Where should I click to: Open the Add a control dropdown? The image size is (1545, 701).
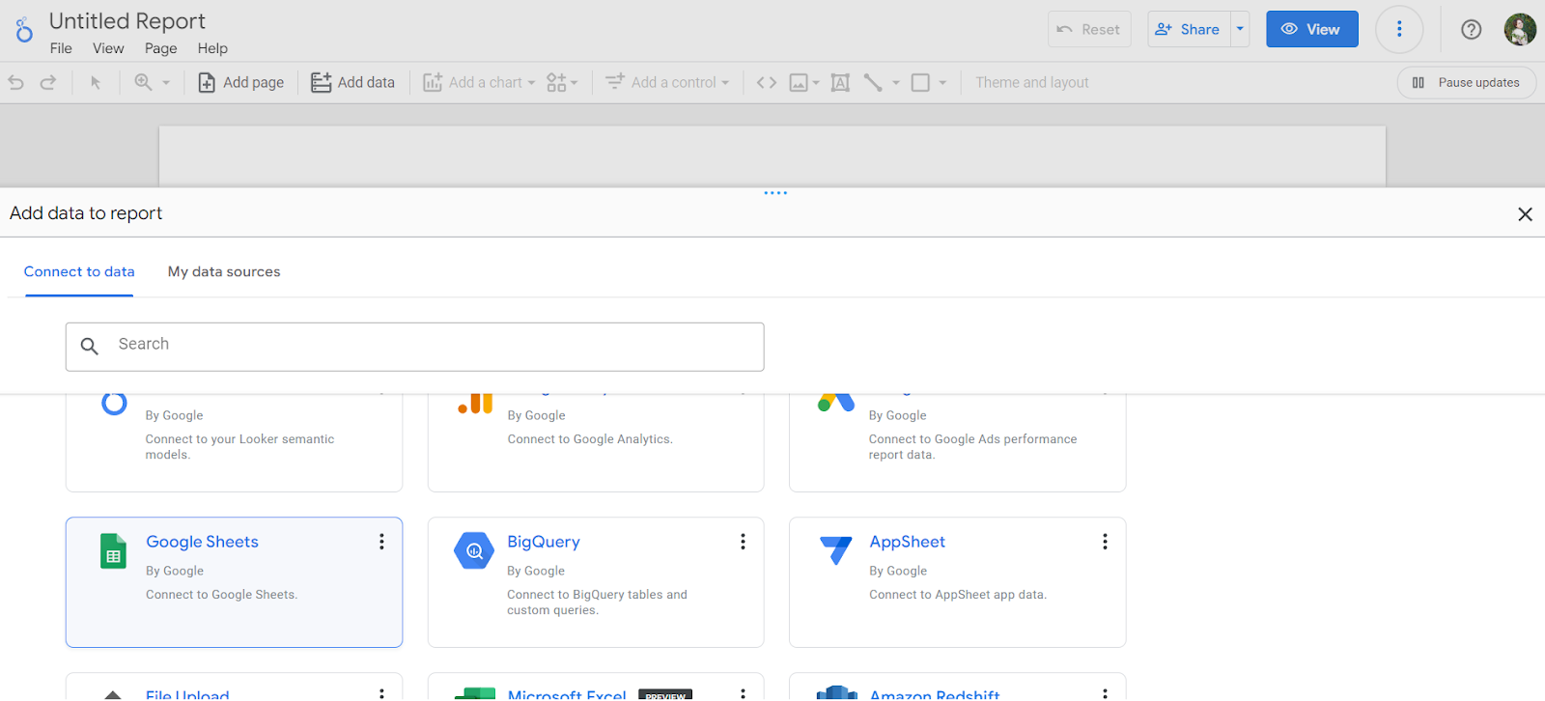[x=667, y=83]
